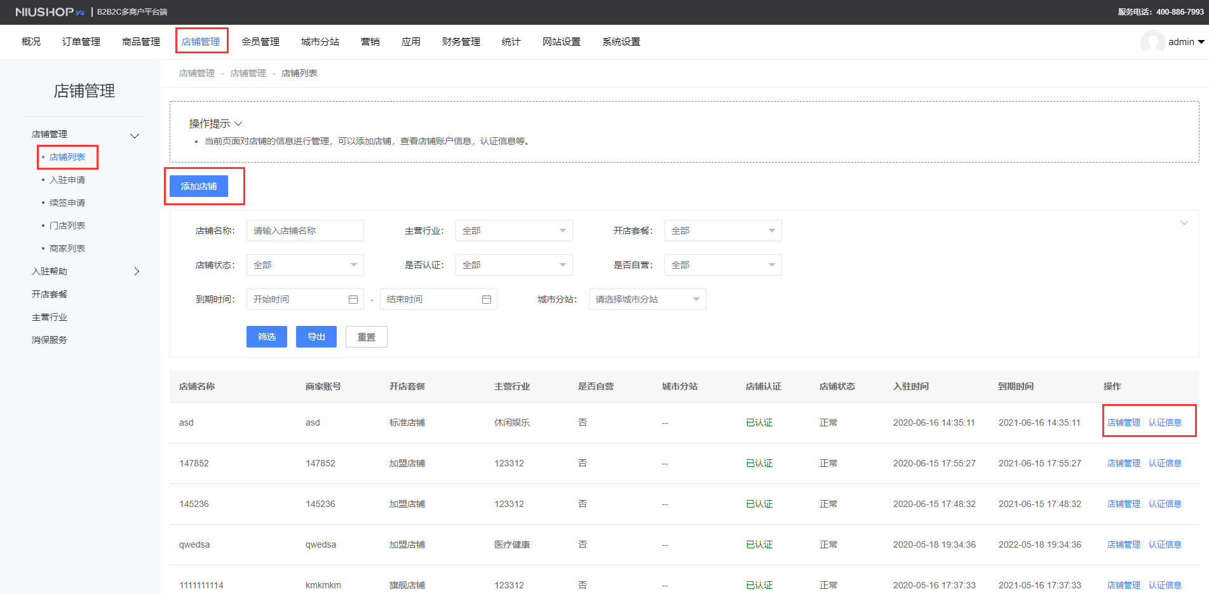
Task: Open 系统设置 in top menu
Action: tap(621, 42)
